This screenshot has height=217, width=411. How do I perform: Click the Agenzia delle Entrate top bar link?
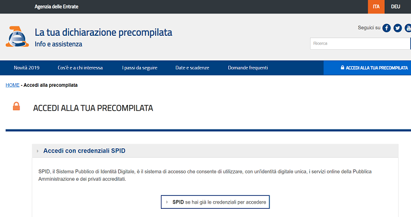[x=56, y=6]
